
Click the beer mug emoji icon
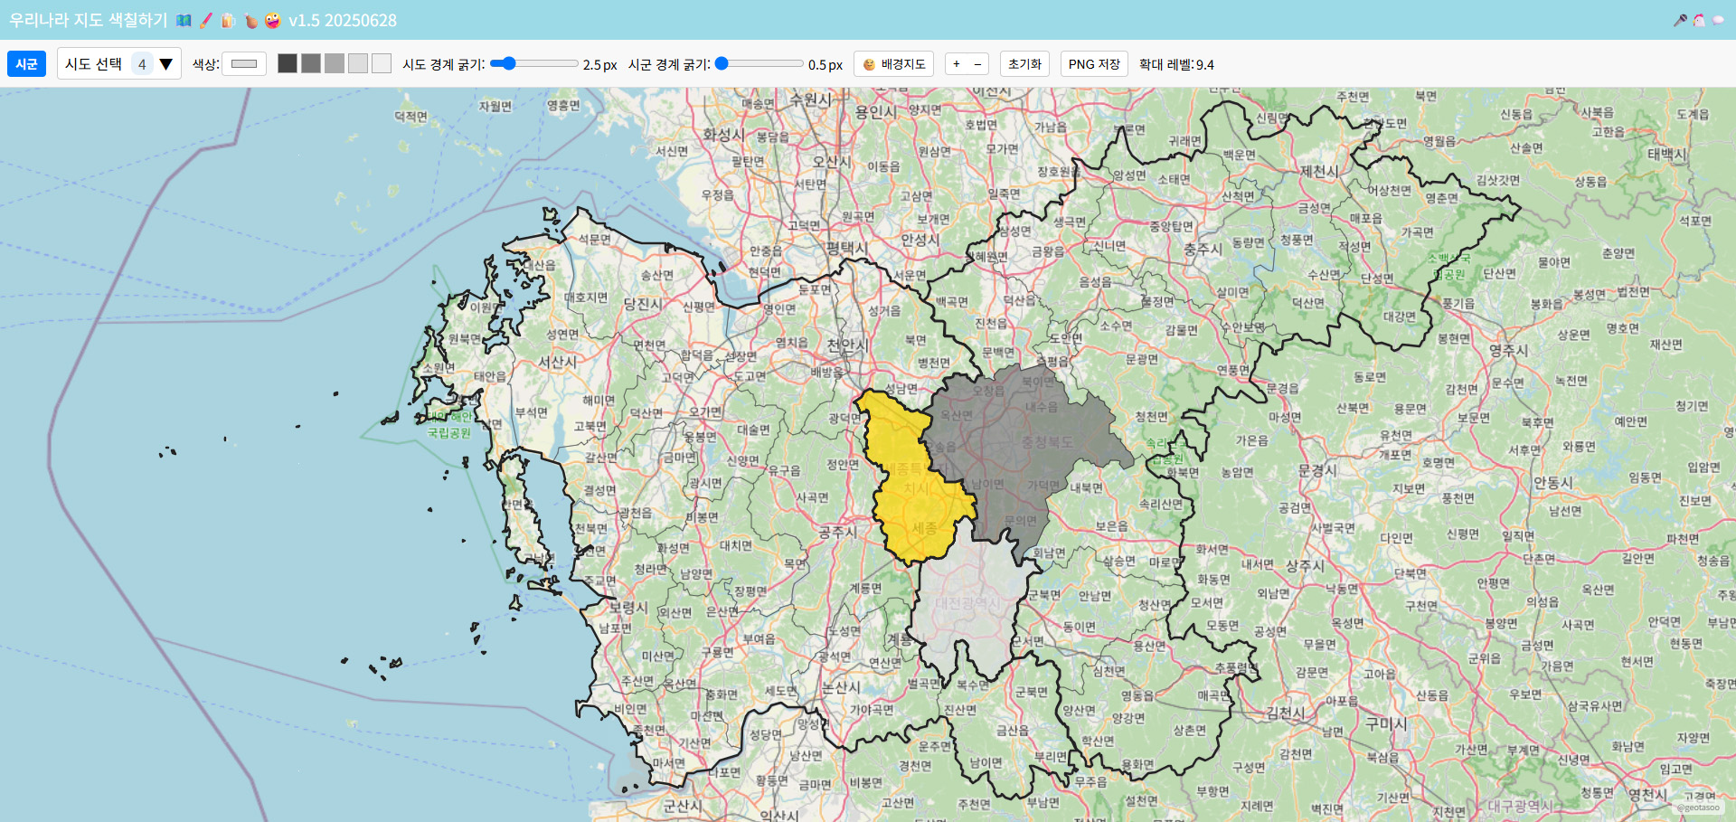pyautogui.click(x=228, y=20)
